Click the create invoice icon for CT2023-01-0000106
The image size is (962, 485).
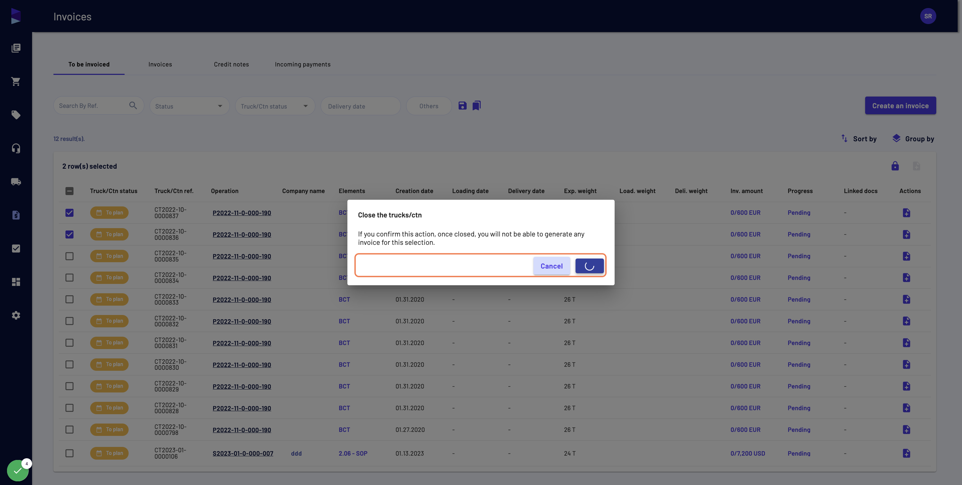pyautogui.click(x=906, y=453)
